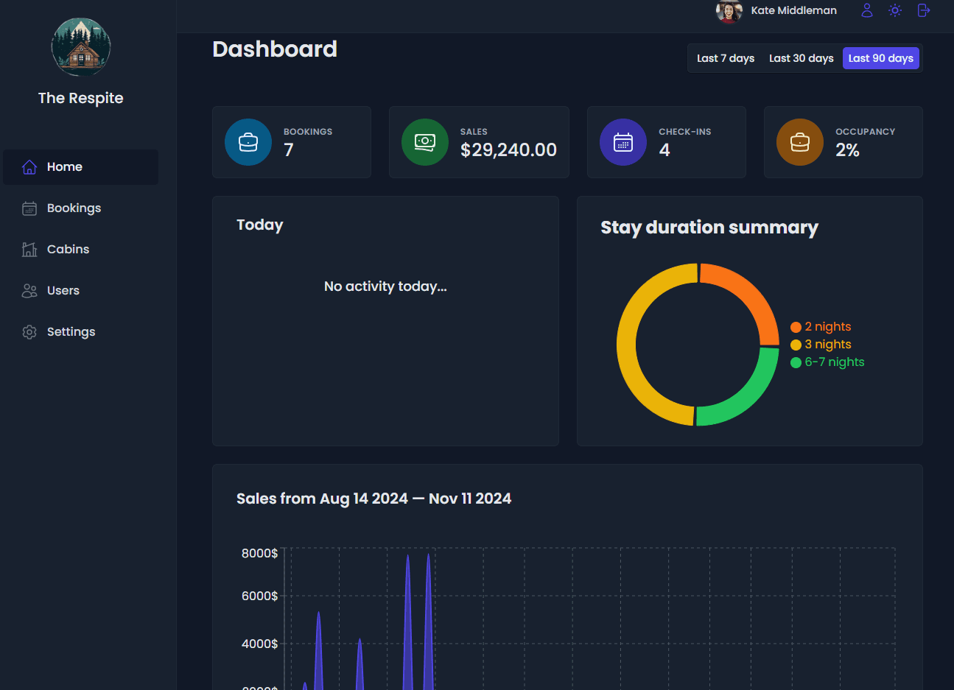The height and width of the screenshot is (690, 954).
Task: Select the Home icon in the sidebar
Action: (29, 167)
